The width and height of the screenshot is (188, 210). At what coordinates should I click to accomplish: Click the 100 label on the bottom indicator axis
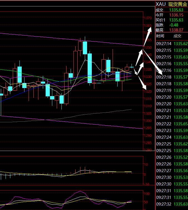pos(146,193)
